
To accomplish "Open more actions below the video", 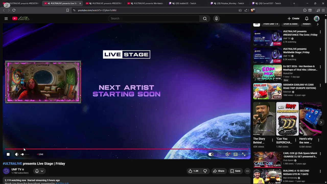I will pyautogui.click(x=247, y=171).
